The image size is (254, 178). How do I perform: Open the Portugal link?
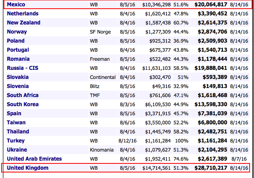[18, 50]
